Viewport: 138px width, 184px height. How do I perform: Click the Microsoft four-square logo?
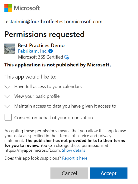tap(8, 8)
